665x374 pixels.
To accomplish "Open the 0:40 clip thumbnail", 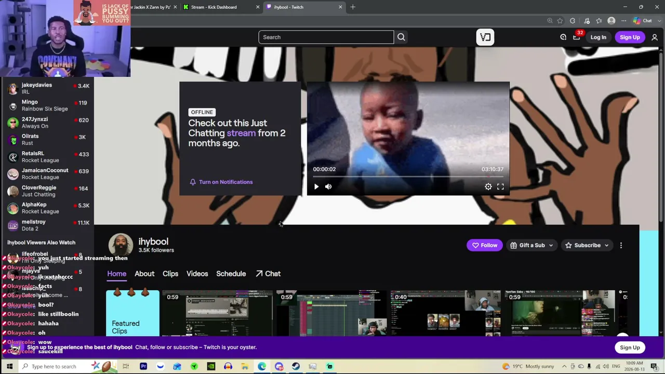I will (446, 313).
